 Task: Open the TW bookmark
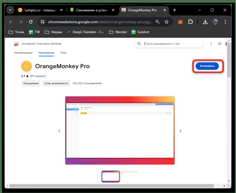[34, 32]
